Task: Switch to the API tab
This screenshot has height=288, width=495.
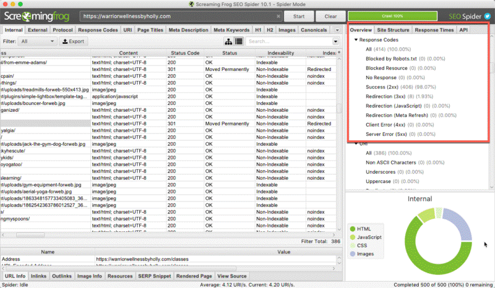Action: tap(463, 30)
